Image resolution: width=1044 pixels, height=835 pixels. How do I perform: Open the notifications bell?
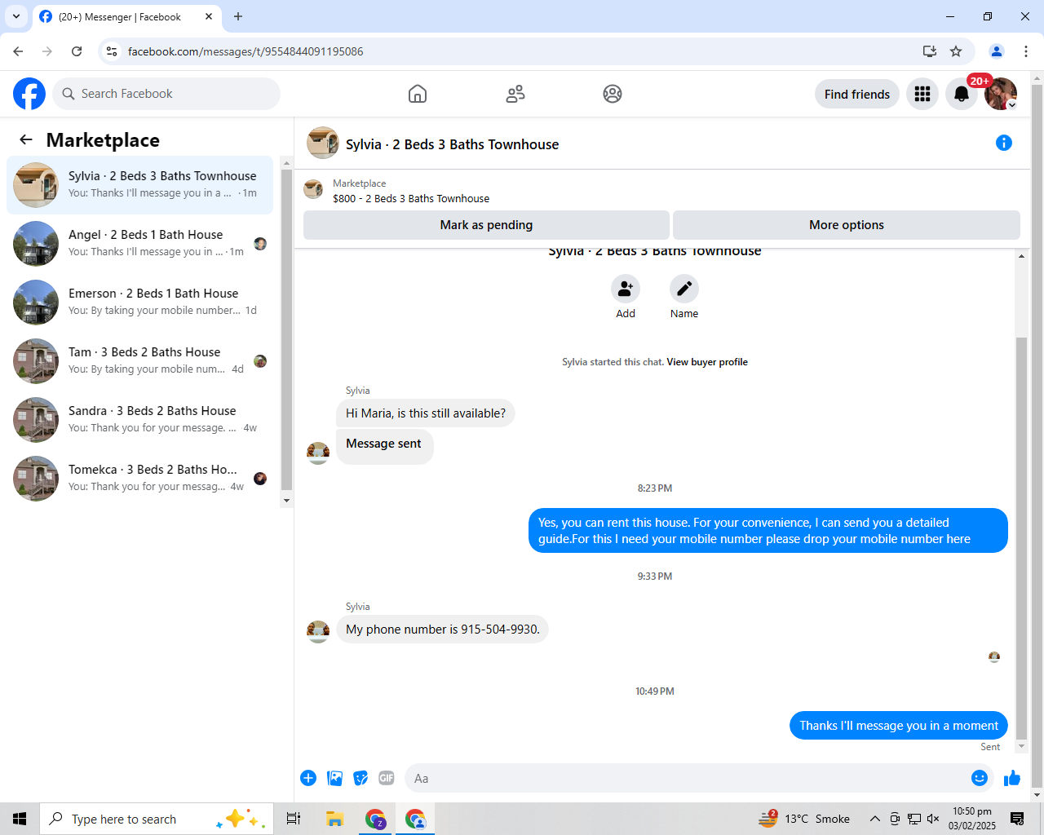[962, 94]
